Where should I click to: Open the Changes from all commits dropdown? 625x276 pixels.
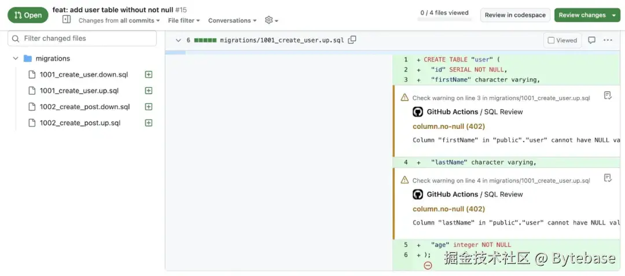pos(120,21)
